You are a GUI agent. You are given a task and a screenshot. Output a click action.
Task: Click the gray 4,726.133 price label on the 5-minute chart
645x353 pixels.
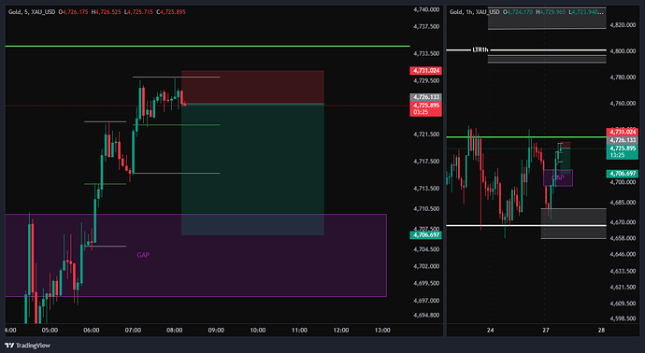coord(425,97)
